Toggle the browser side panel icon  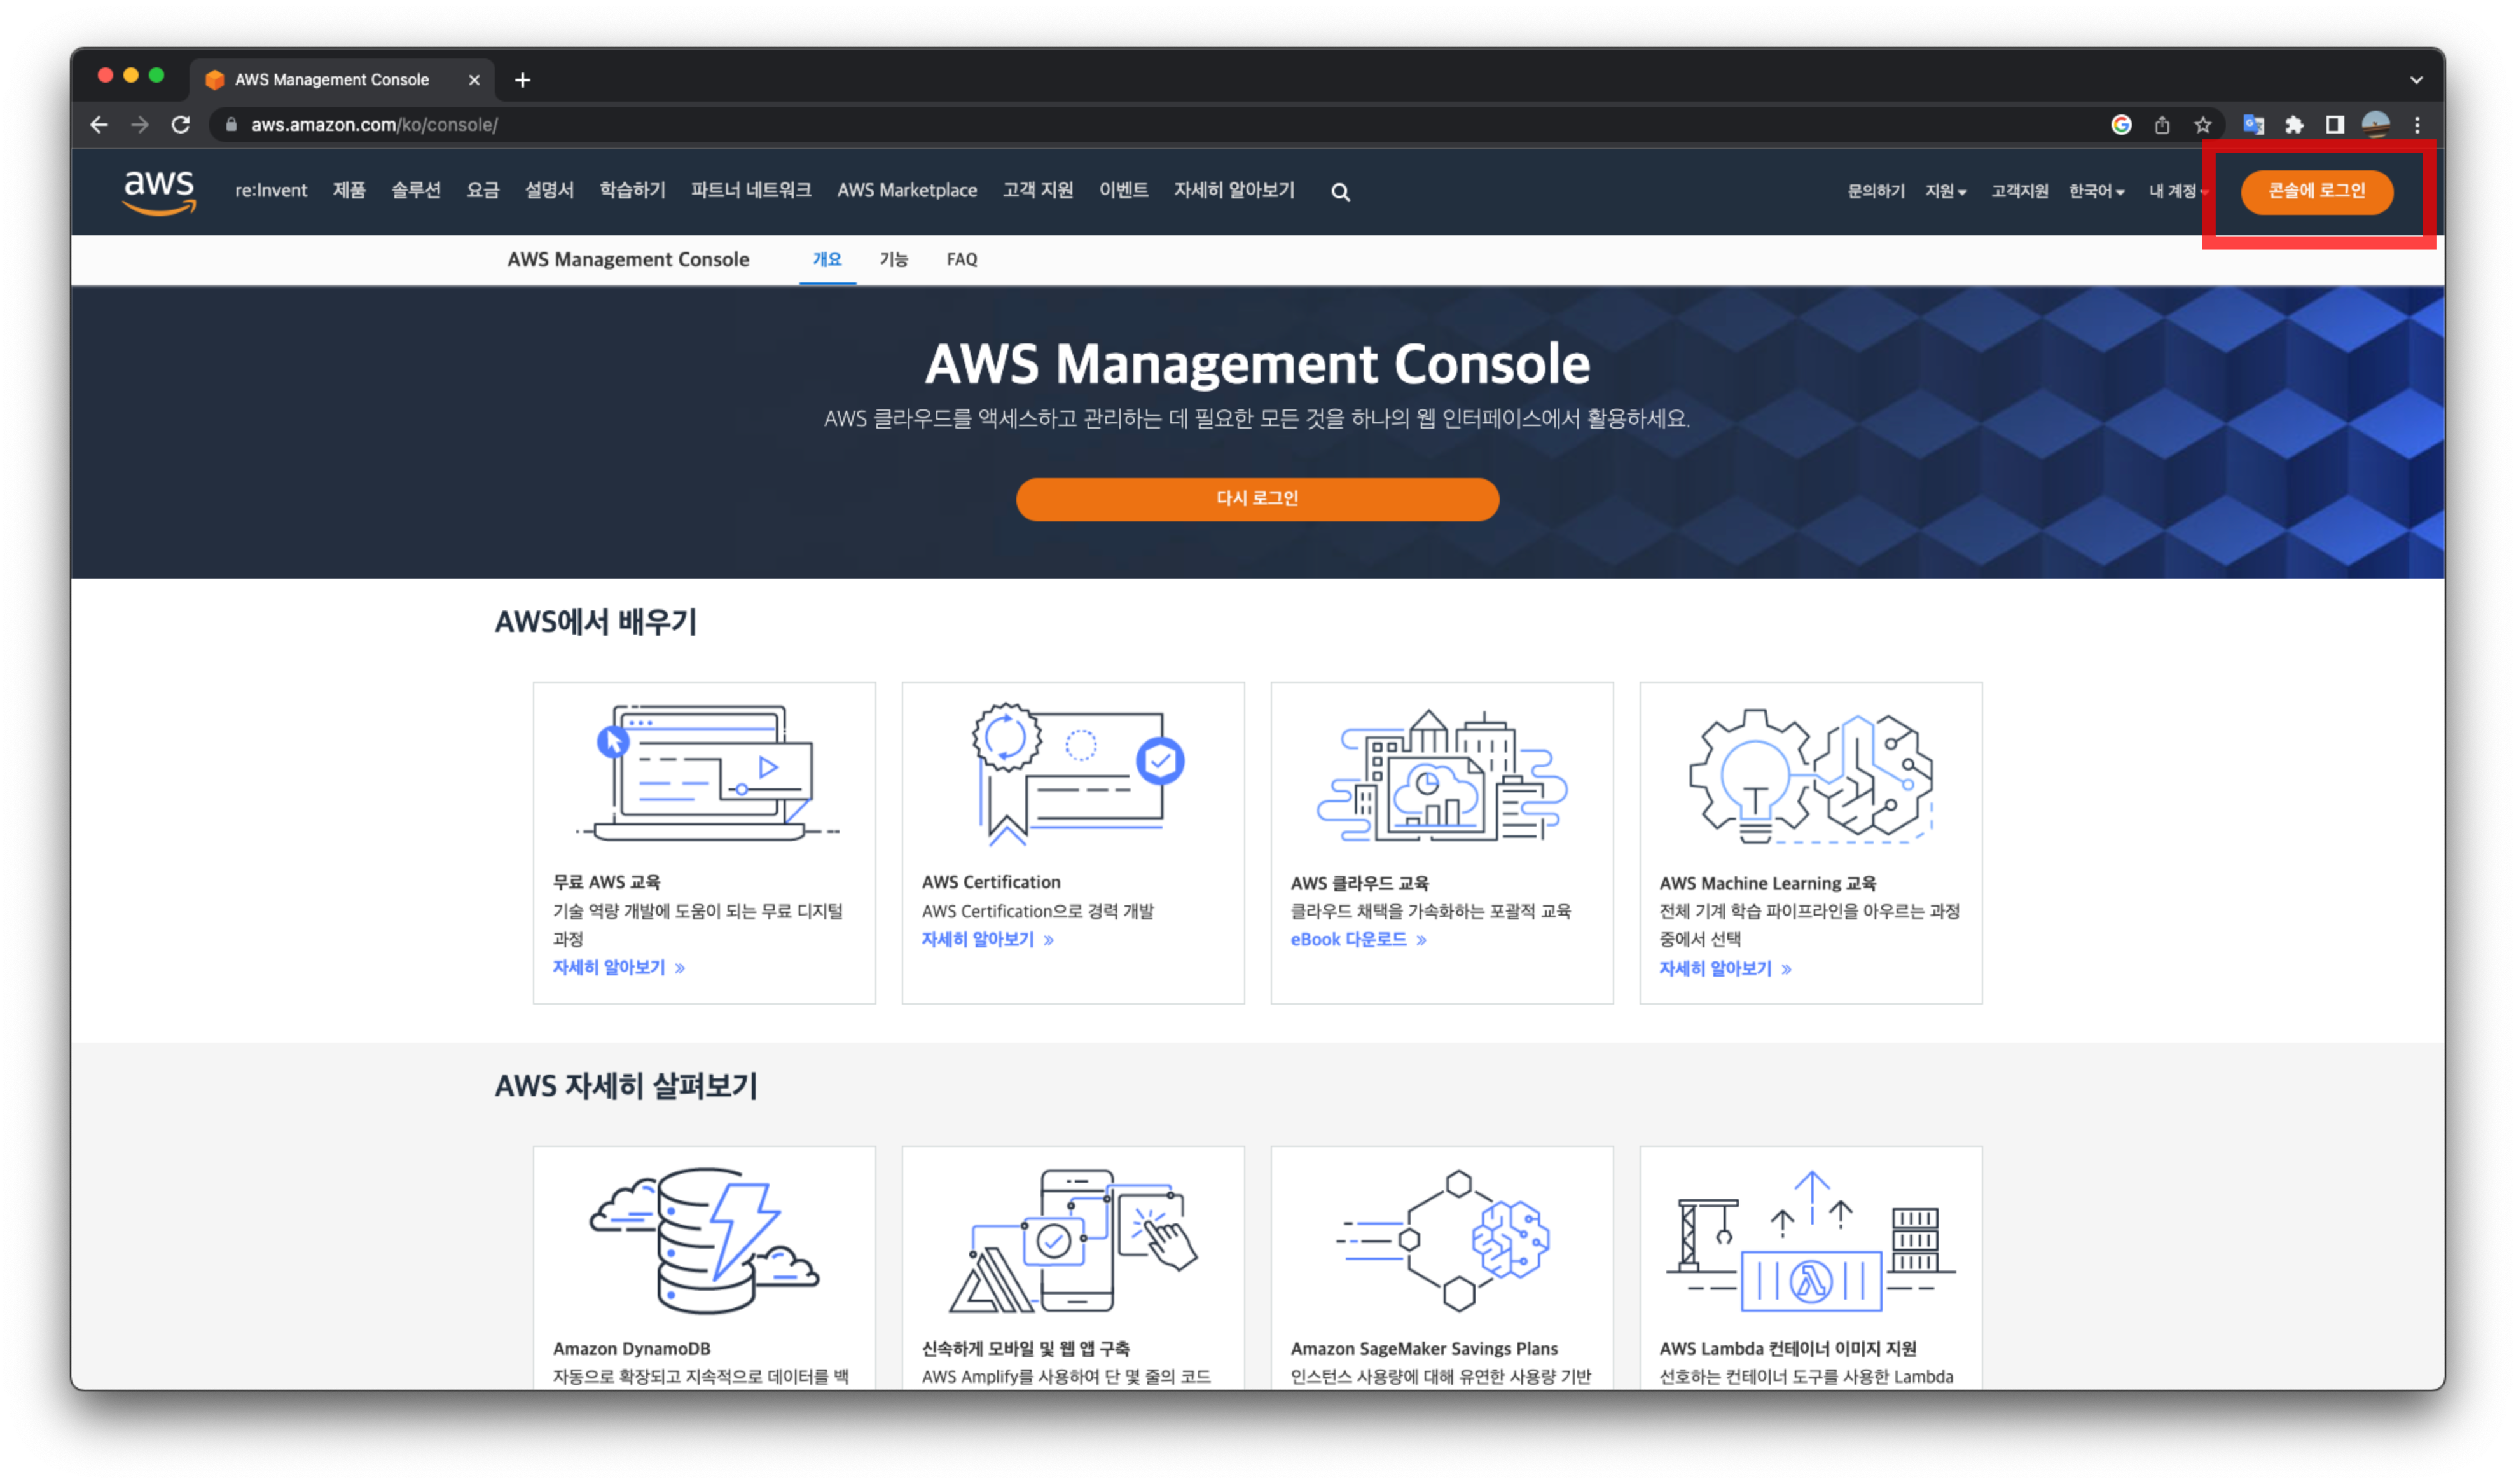pyautogui.click(x=2335, y=125)
